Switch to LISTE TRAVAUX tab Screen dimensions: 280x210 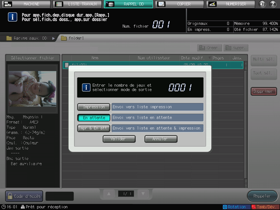point(77,4)
